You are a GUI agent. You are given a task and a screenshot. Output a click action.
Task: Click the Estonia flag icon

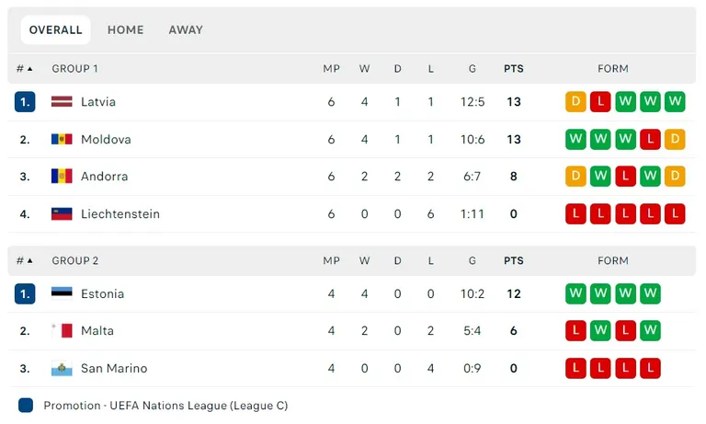click(x=62, y=293)
